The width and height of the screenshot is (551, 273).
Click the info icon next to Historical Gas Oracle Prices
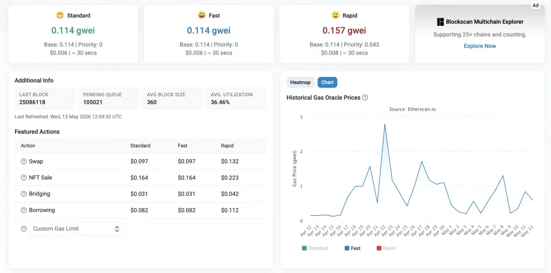pyautogui.click(x=365, y=97)
